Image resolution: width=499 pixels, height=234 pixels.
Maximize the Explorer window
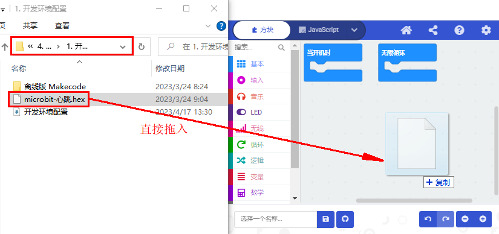click(x=186, y=8)
